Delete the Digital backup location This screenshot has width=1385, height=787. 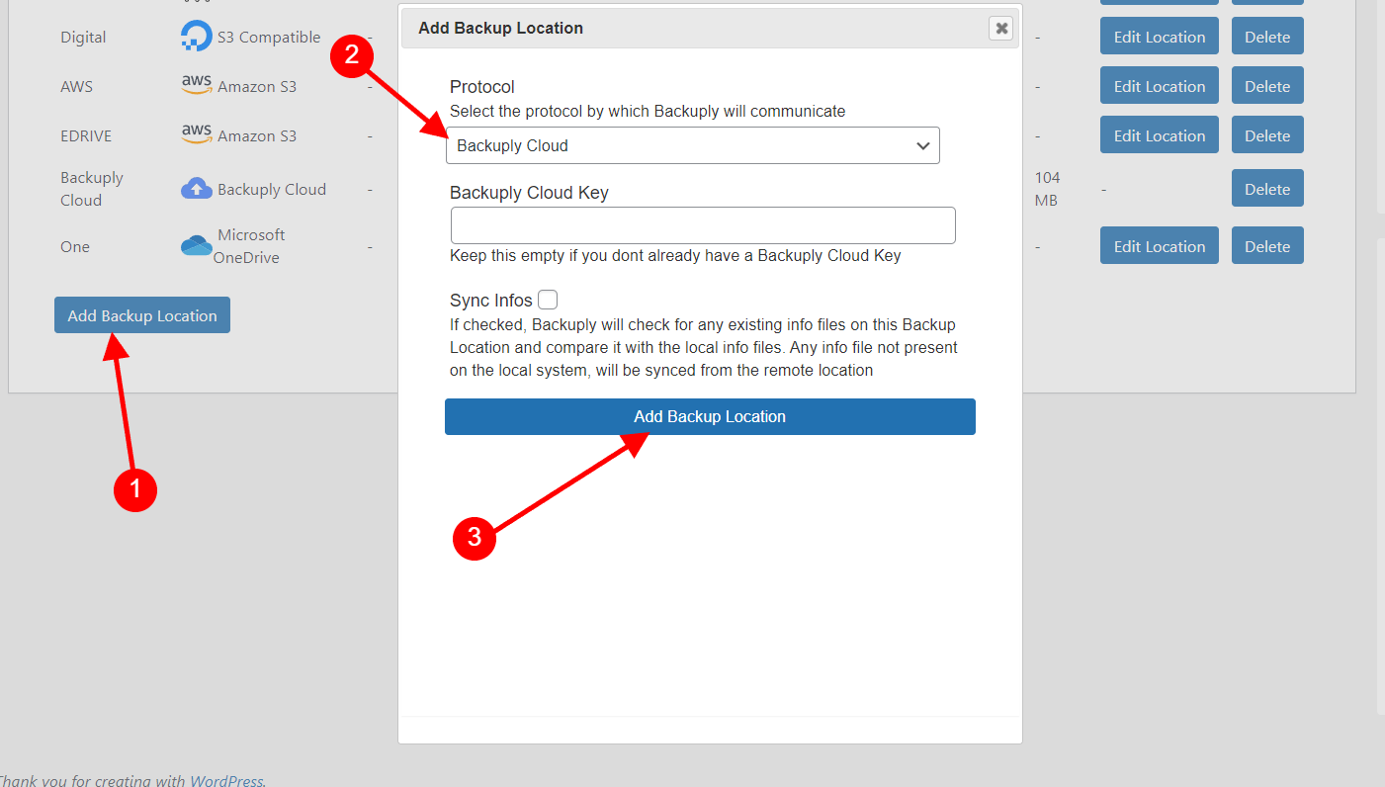click(1267, 36)
